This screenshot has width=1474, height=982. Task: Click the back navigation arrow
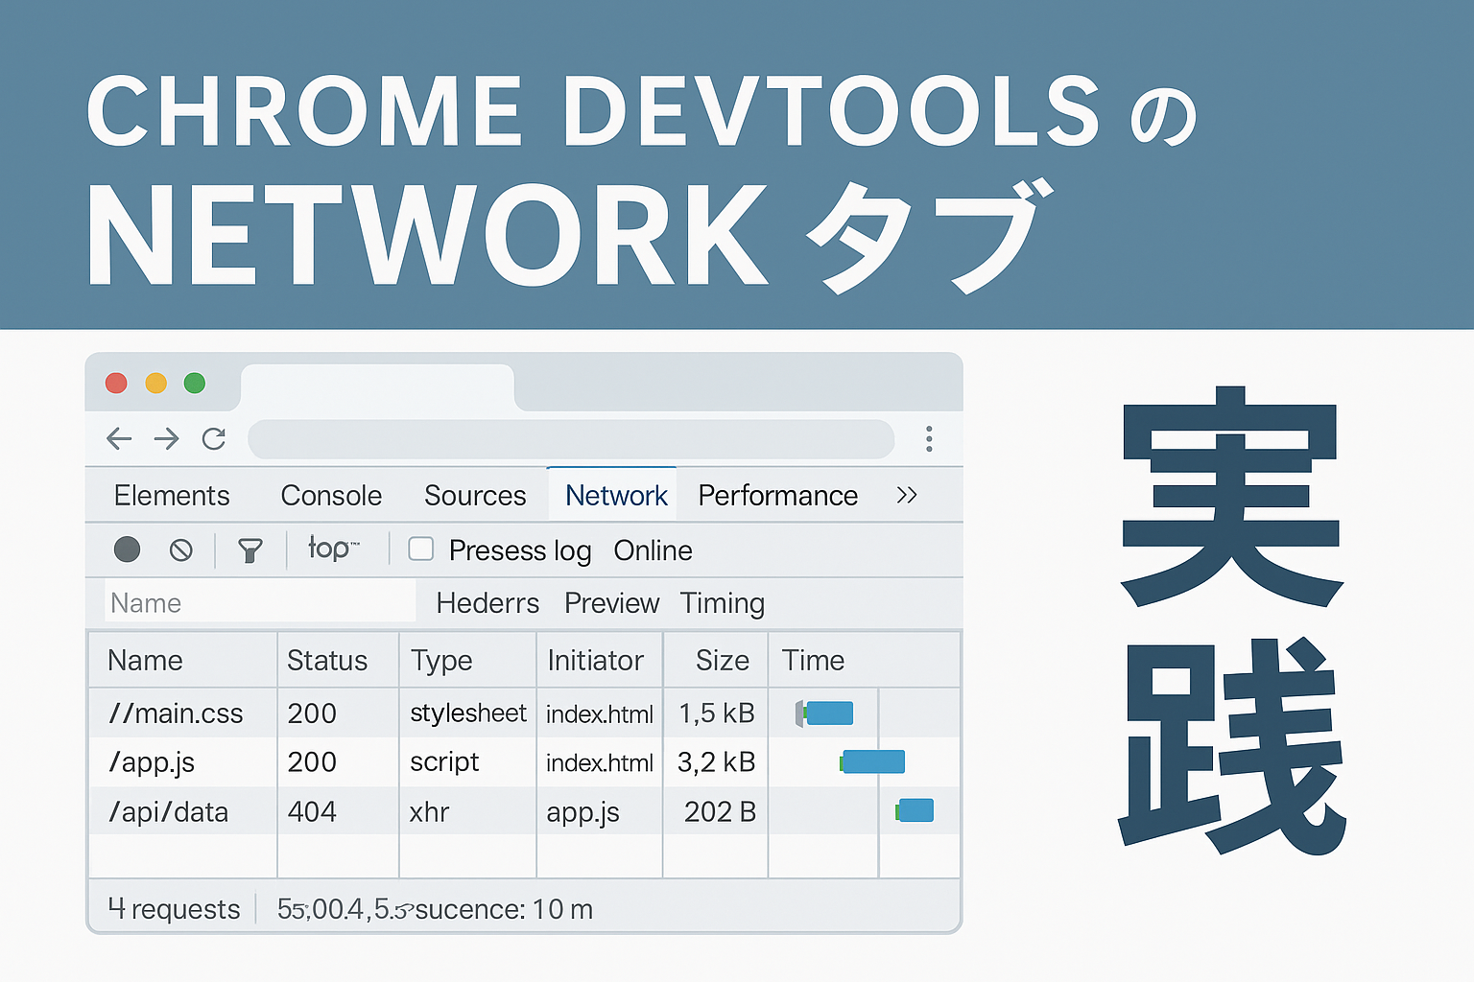(x=119, y=438)
